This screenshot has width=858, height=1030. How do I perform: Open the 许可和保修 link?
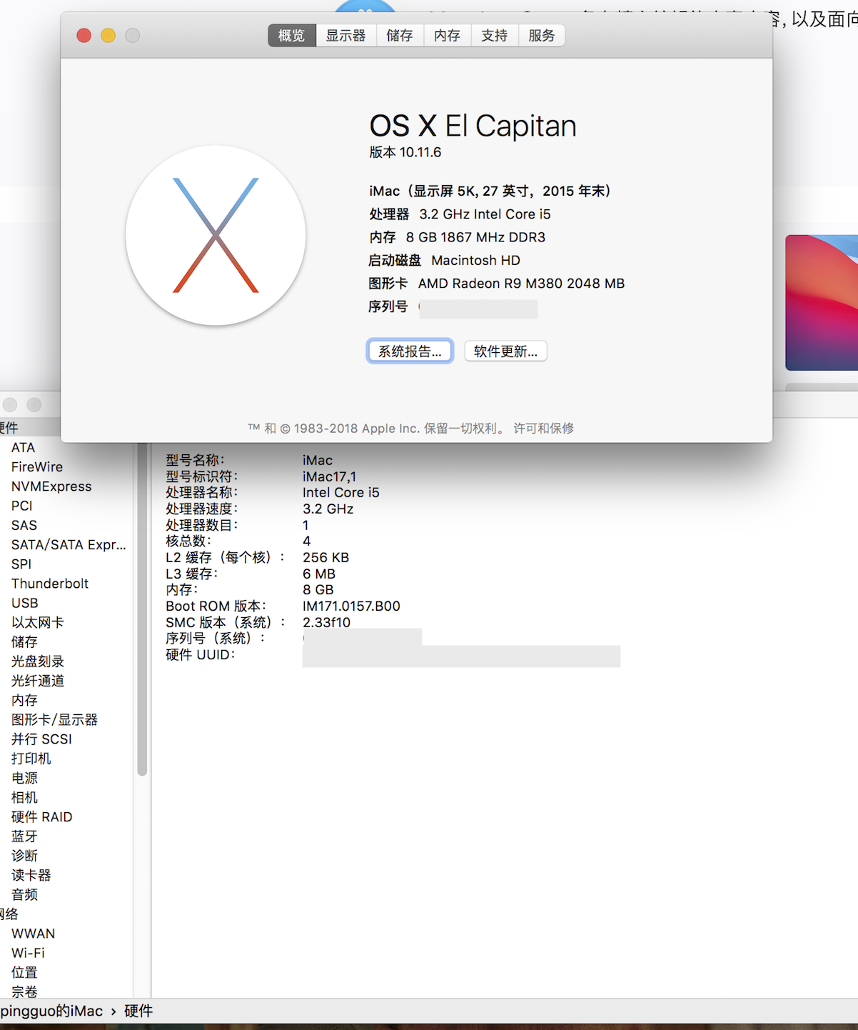(543, 429)
